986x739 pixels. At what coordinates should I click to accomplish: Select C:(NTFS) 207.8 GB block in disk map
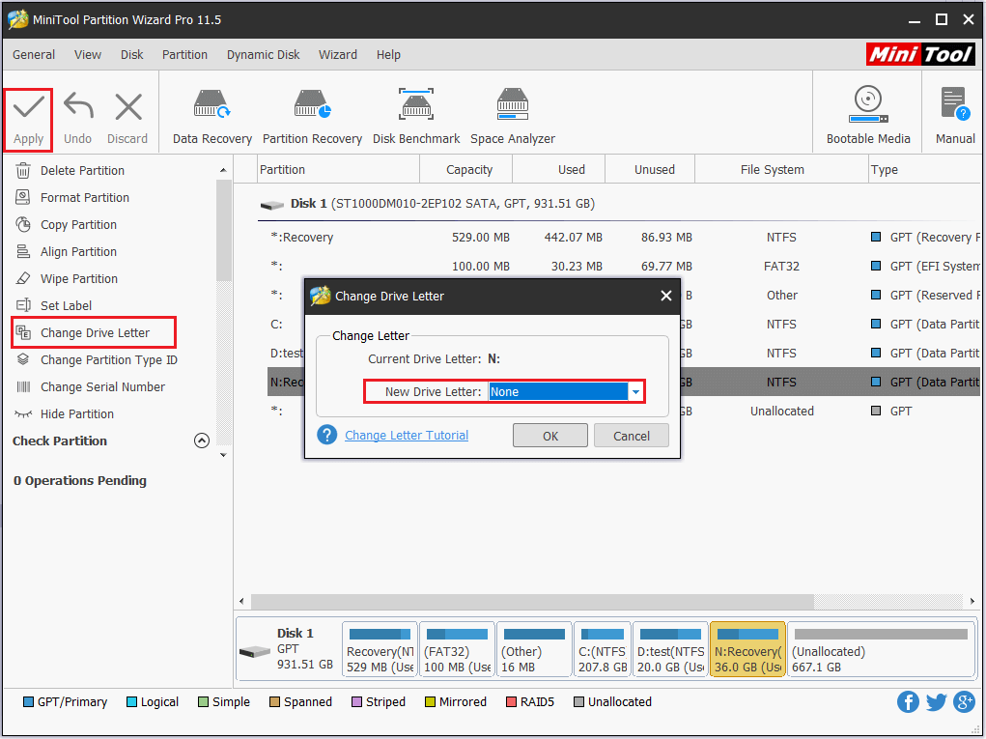603,650
